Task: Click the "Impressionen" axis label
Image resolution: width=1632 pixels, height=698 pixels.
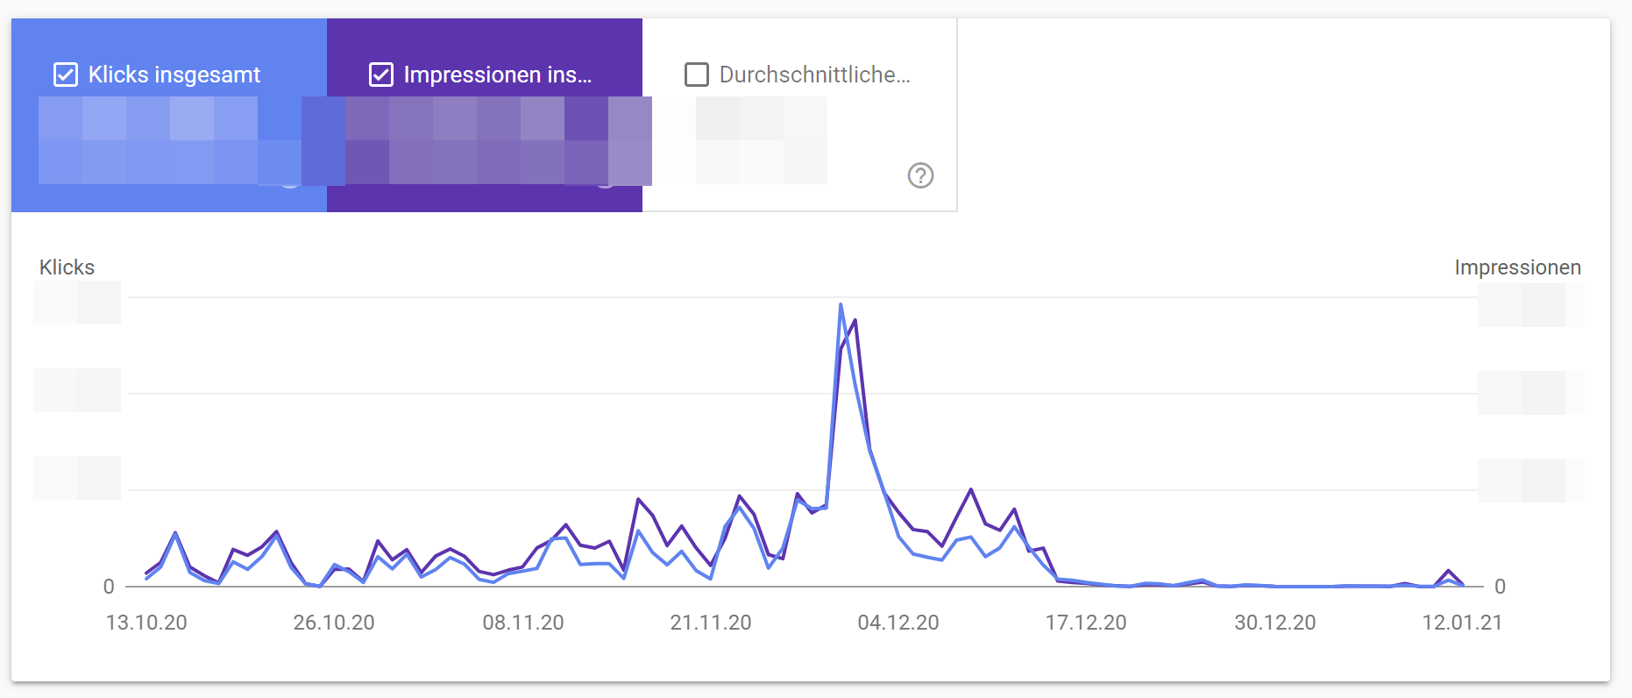Action: pos(1517,267)
